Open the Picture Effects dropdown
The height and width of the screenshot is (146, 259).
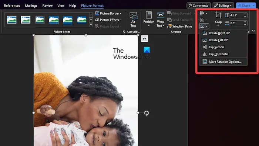[108, 20]
